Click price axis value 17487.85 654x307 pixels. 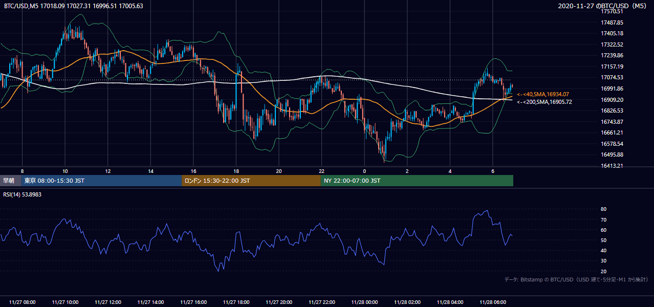point(612,23)
